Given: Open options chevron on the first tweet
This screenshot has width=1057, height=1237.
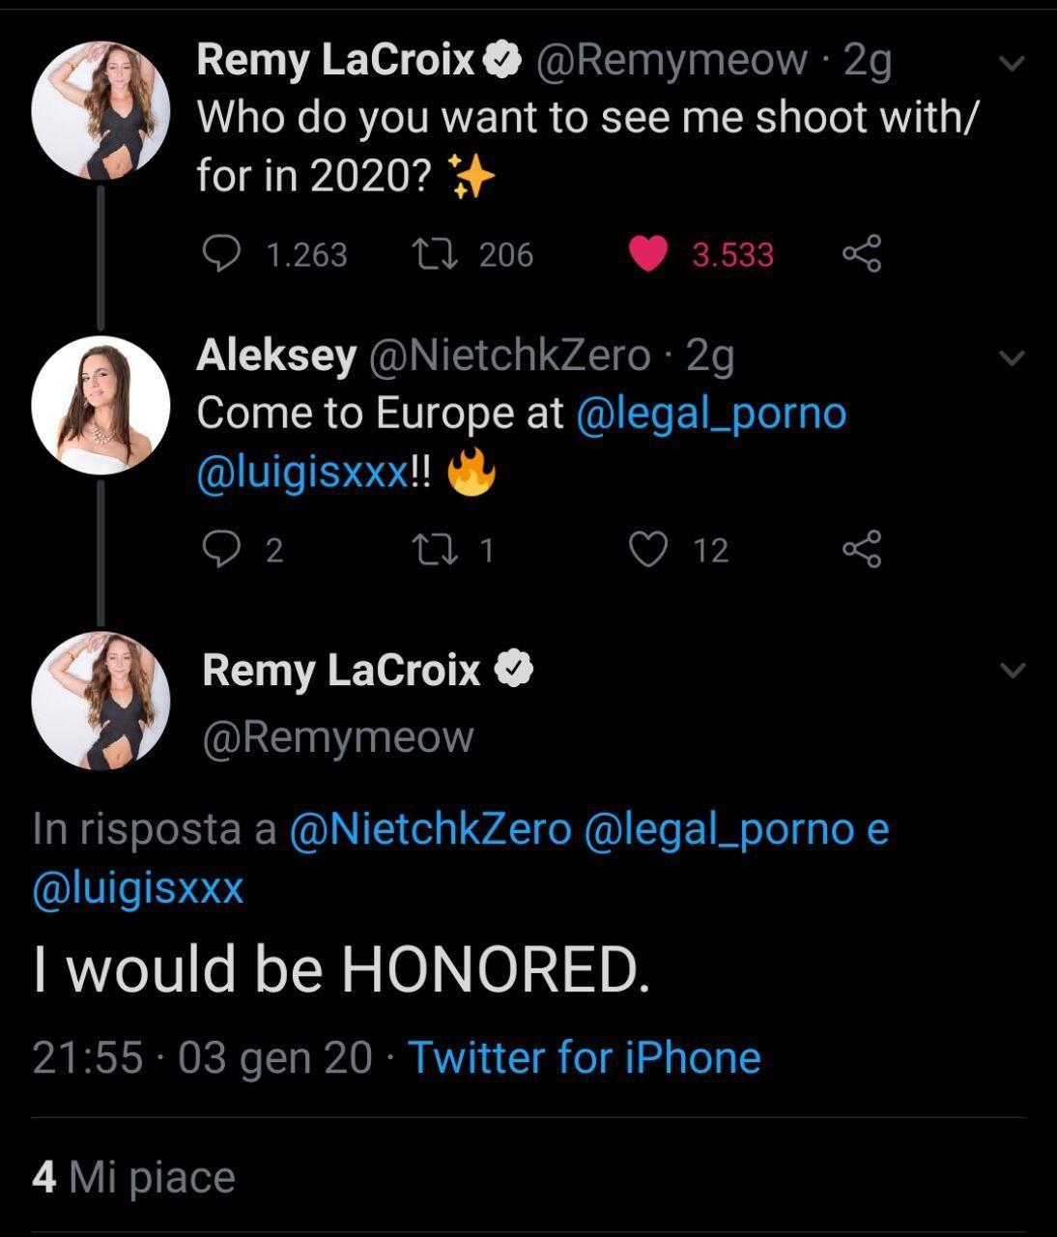Looking at the screenshot, I should coord(1012,65).
